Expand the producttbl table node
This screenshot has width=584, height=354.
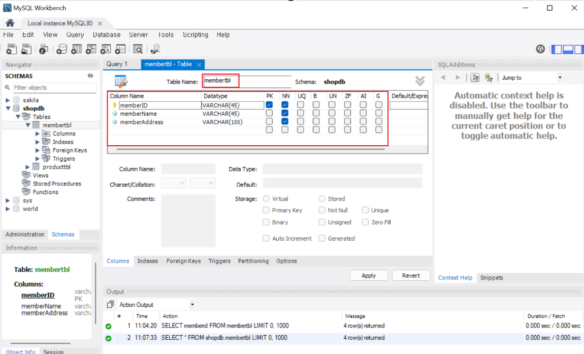(27, 167)
